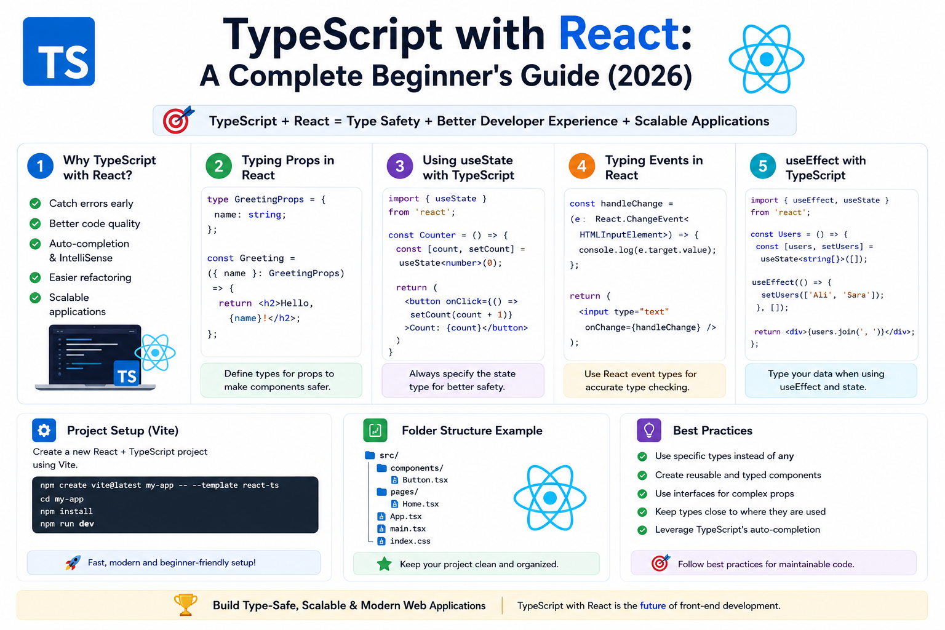The width and height of the screenshot is (945, 630).
Task: Select Home.tsx in the folder tree
Action: pyautogui.click(x=420, y=504)
